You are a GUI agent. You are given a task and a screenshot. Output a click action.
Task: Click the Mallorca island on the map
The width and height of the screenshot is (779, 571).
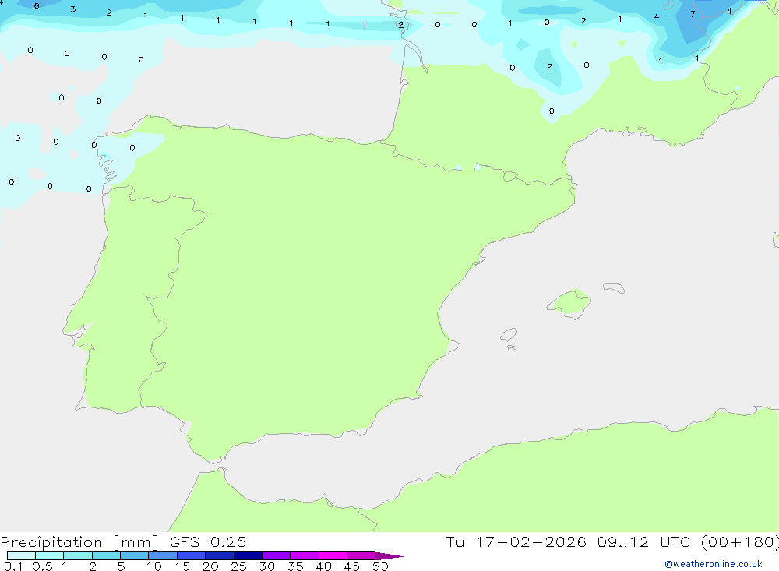[569, 303]
